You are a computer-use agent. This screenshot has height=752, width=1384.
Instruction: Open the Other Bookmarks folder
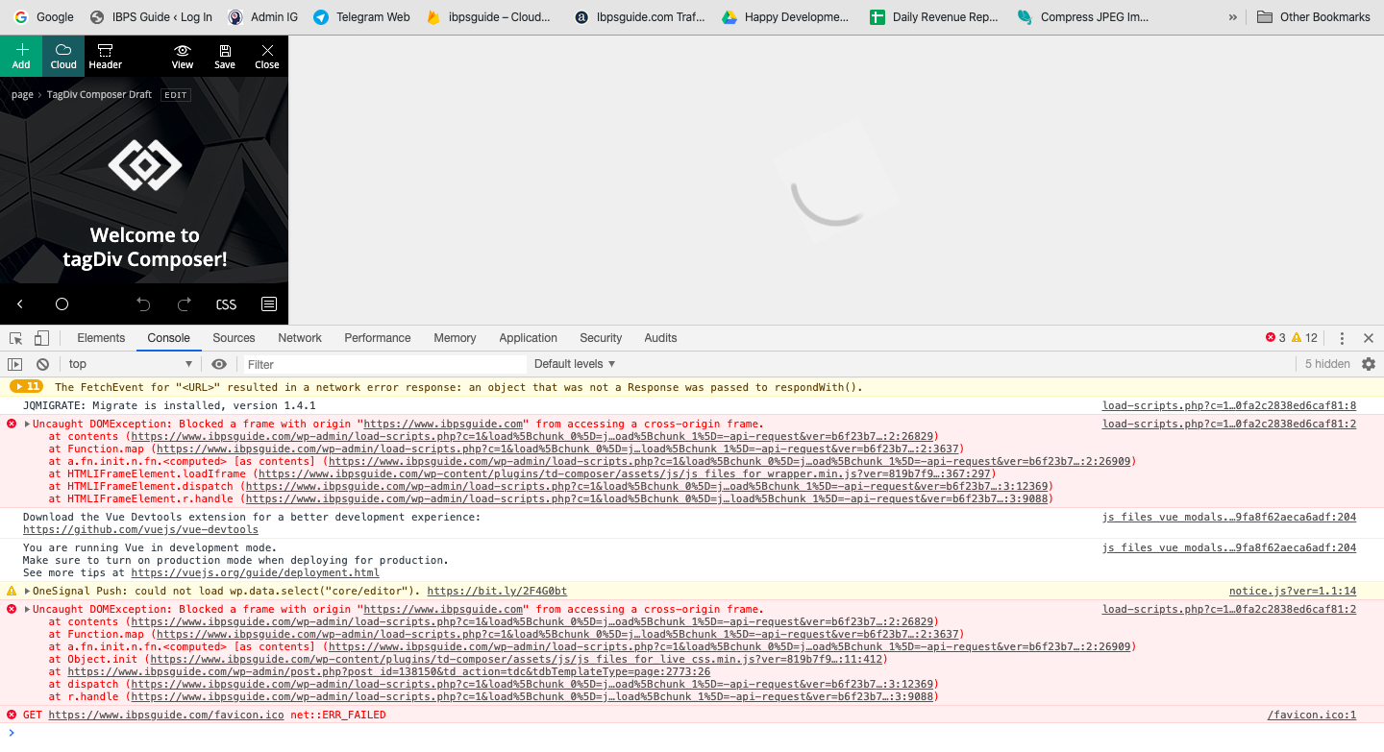click(1313, 17)
